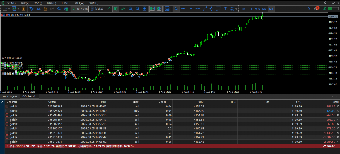Insert a text label with T tool
340x154 pixels.
coord(225,9)
